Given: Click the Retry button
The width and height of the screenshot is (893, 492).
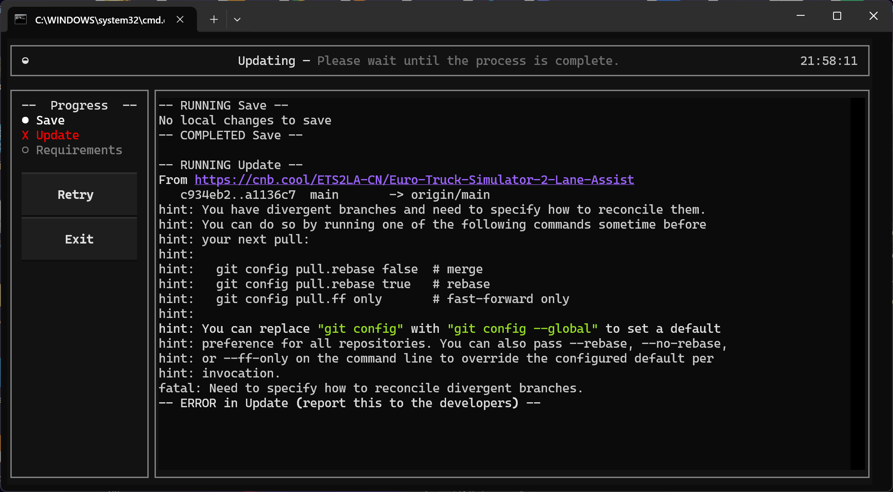Looking at the screenshot, I should (x=79, y=194).
